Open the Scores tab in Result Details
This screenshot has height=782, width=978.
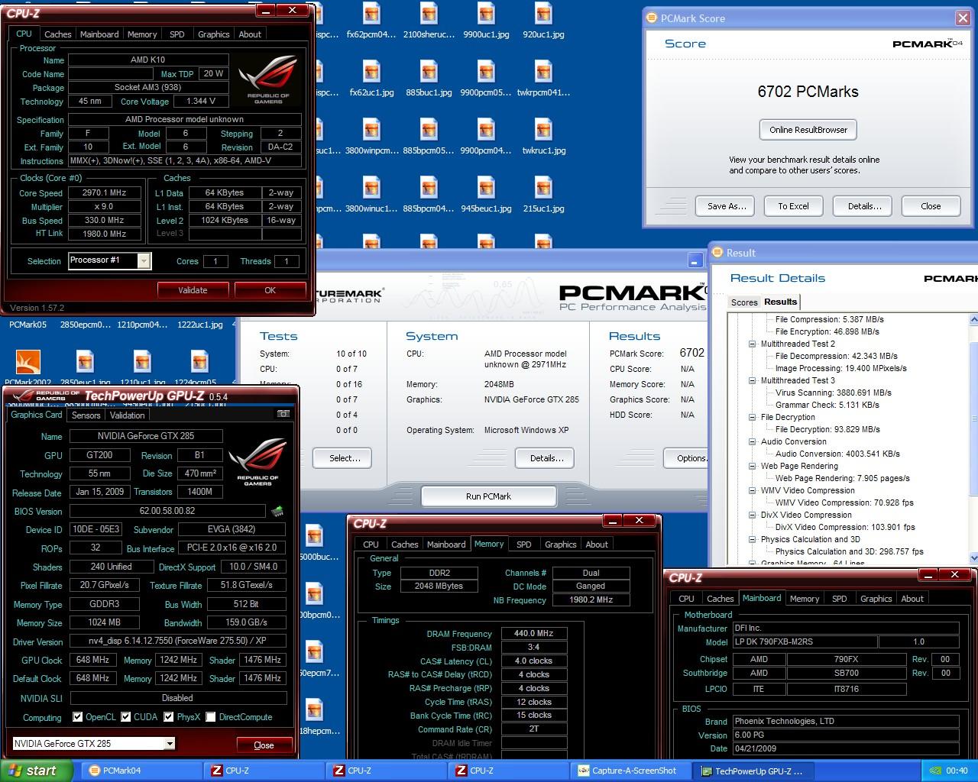coord(744,302)
